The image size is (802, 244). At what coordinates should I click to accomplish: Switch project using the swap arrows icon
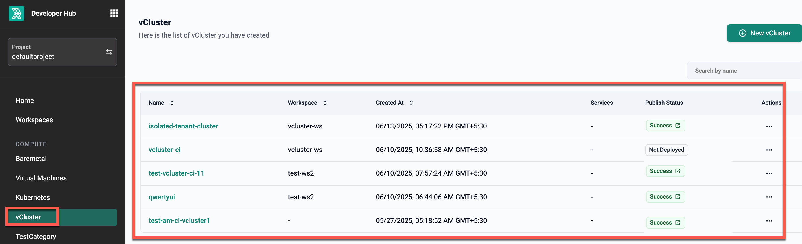tap(109, 52)
